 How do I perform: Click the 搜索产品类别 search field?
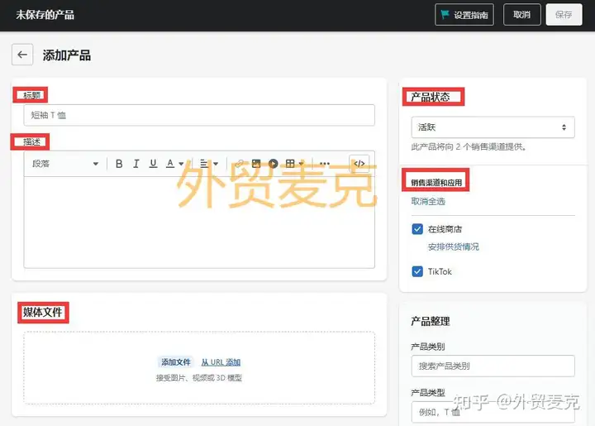pos(493,366)
